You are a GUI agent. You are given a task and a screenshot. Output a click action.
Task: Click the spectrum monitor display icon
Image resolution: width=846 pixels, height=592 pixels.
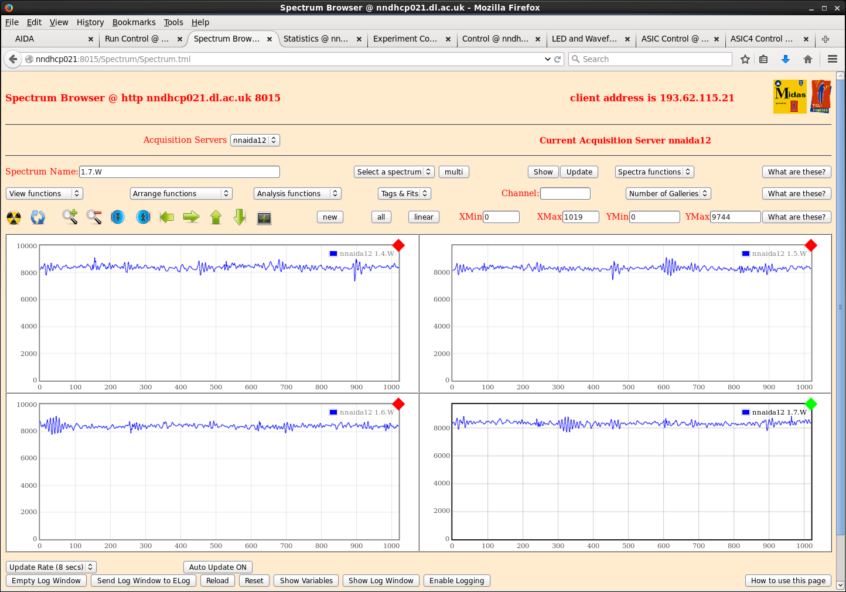point(264,218)
